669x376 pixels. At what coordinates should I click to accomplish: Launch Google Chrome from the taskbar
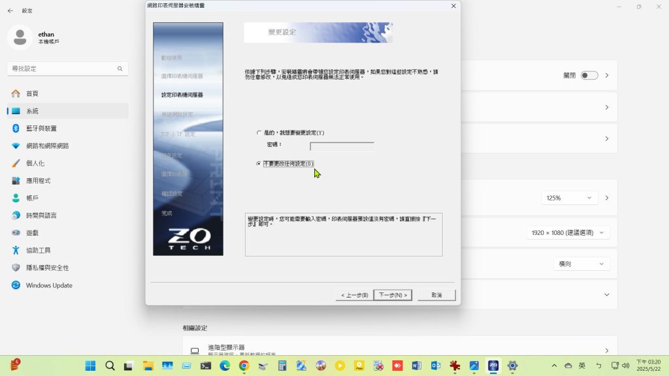(x=244, y=366)
